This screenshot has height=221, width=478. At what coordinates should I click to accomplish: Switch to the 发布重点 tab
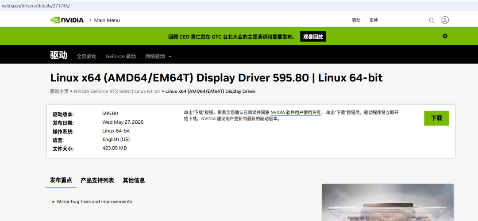(x=61, y=180)
